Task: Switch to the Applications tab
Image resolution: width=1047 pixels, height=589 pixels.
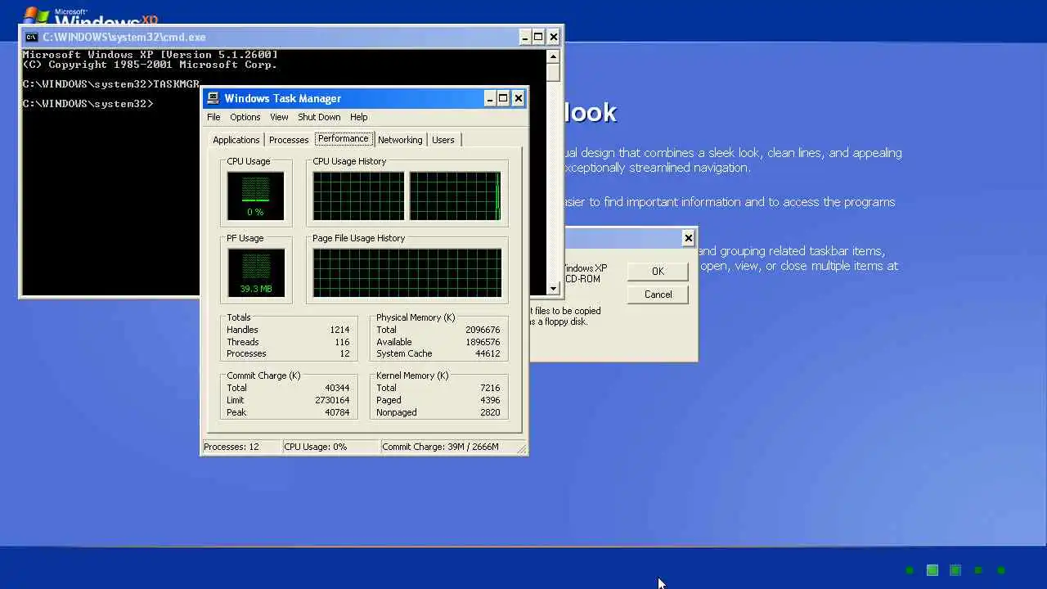Action: [x=236, y=140]
